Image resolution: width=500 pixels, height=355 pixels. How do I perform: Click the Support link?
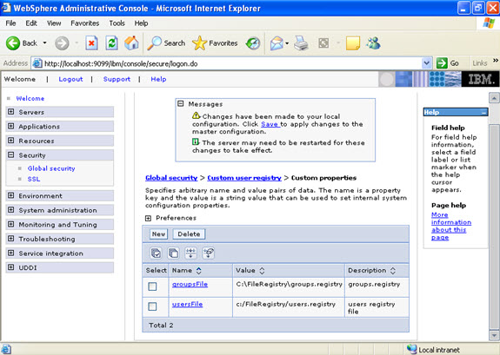tap(117, 79)
